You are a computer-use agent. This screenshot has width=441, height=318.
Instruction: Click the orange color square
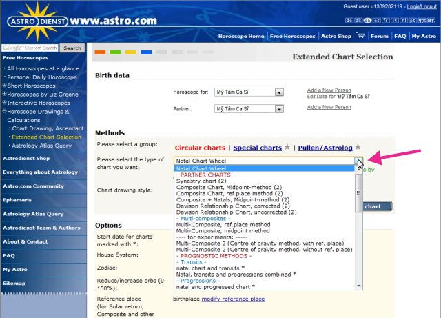pos(100,52)
